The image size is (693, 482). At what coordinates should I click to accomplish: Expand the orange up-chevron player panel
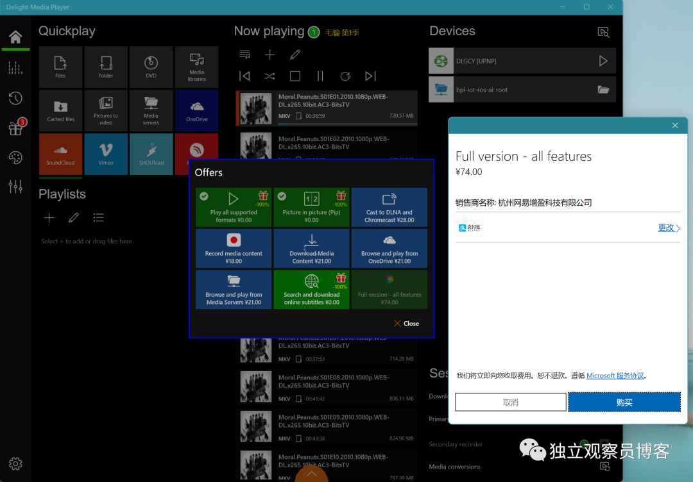[312, 473]
